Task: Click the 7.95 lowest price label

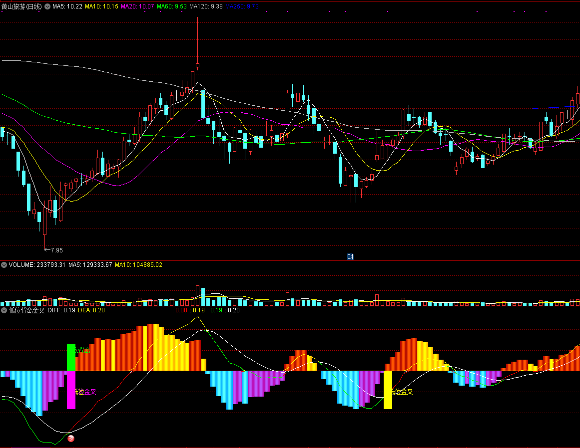Action: 56,250
